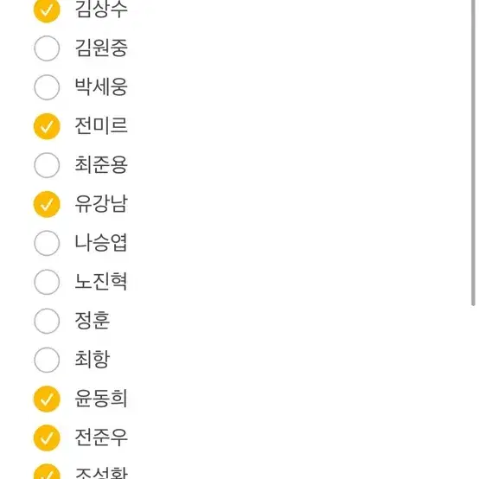479x479 pixels.
Task: Click the 김원중 name label
Action: [101, 48]
